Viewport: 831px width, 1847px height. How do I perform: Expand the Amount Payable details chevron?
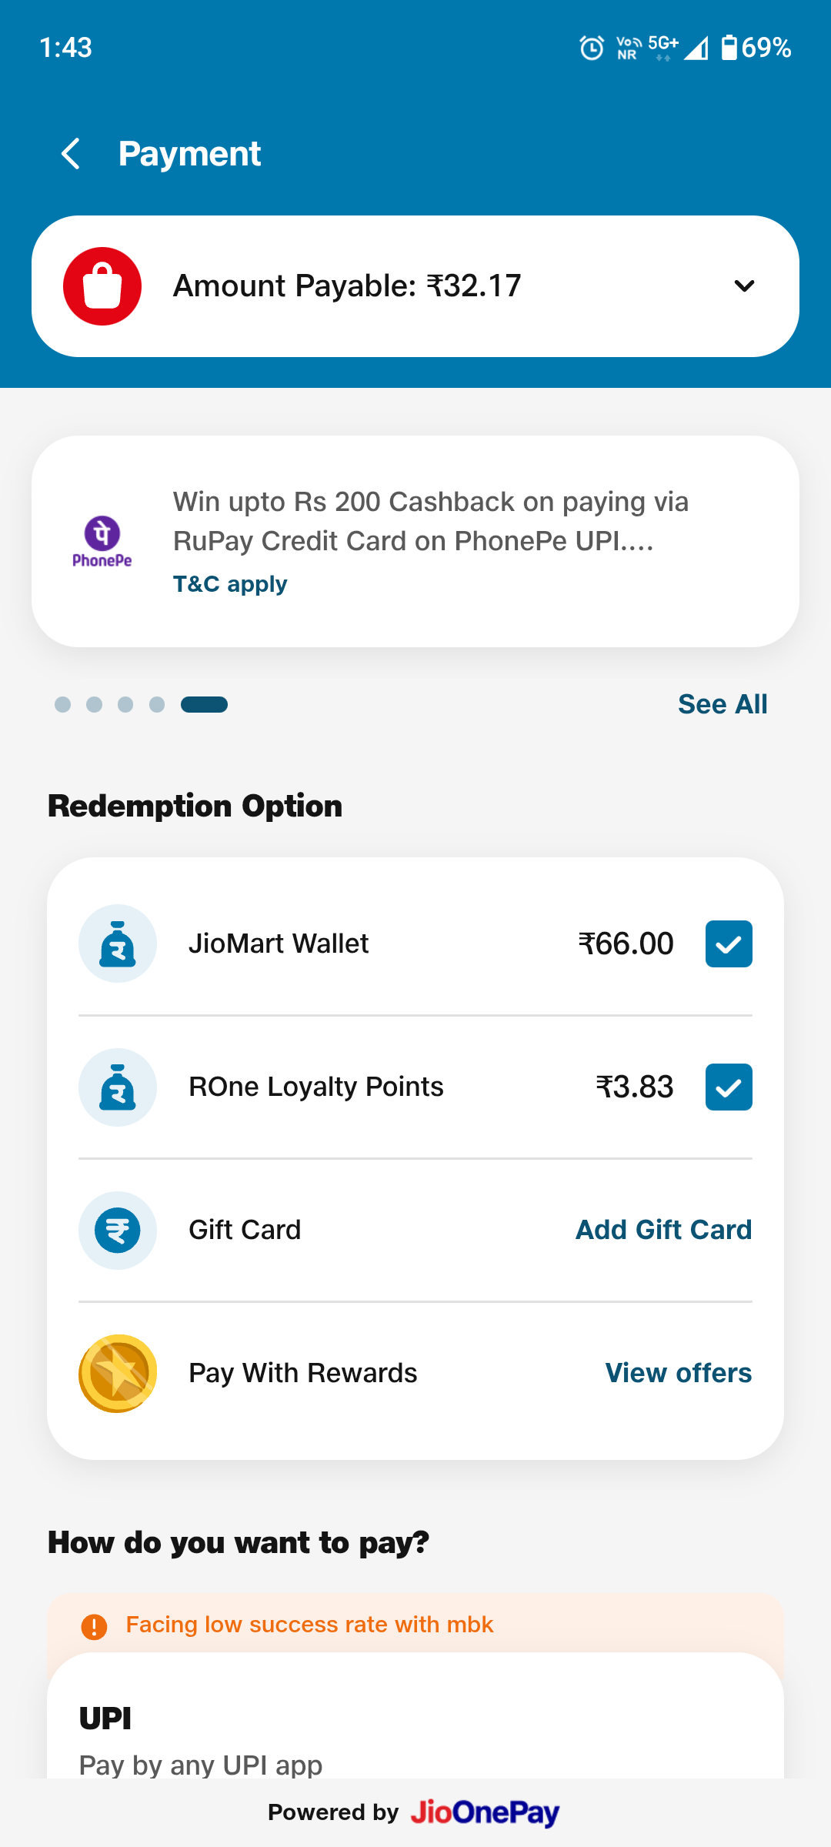pos(744,286)
